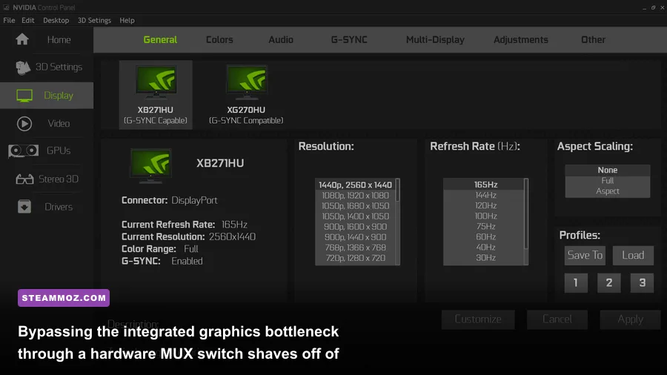Select 768p, 1366 x 768 resolution
This screenshot has width=667, height=375.
[355, 248]
